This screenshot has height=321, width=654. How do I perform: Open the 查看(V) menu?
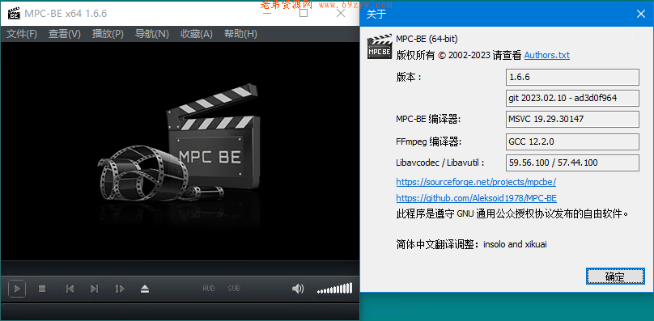click(x=65, y=34)
